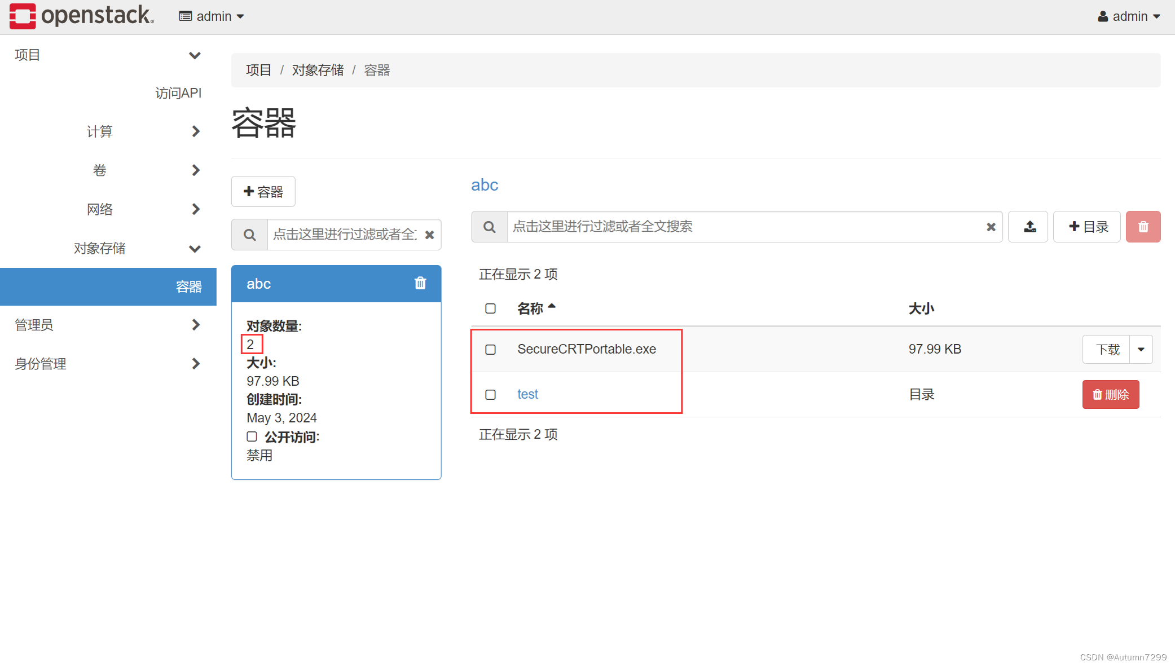Viewport: 1175px width, 666px height.
Task: Upload a file with the upload icon button
Action: pyautogui.click(x=1028, y=227)
